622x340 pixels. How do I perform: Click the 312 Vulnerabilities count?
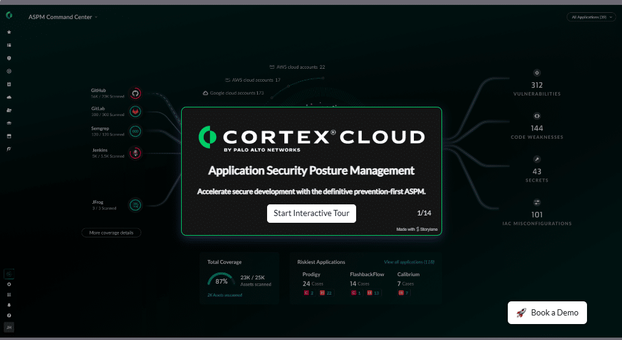537,85
